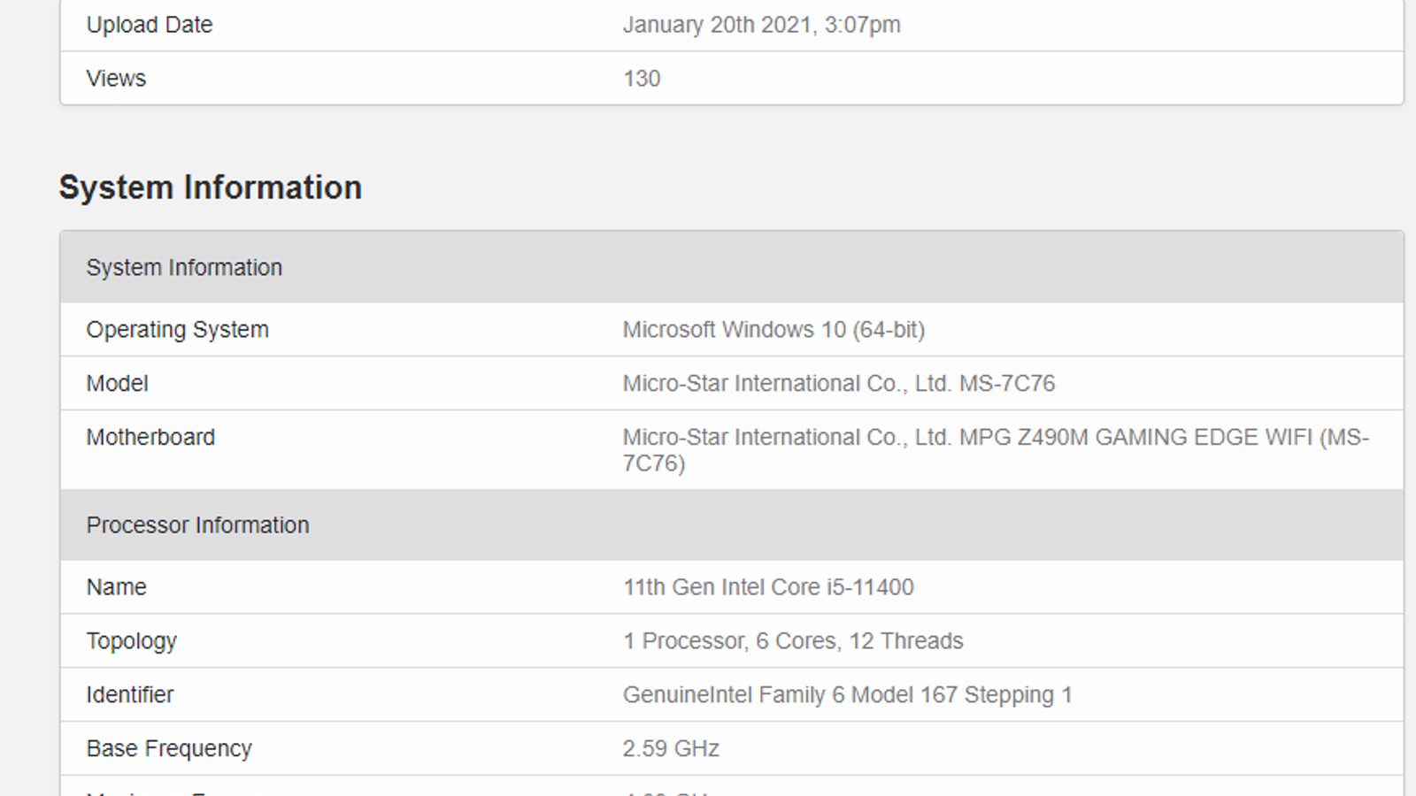Select the 2.59 GHz base frequency value
Image resolution: width=1416 pixels, height=796 pixels.
coord(671,749)
